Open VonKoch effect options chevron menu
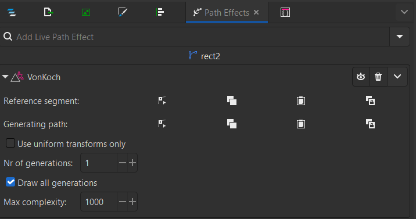This screenshot has width=416, height=219. tap(397, 77)
